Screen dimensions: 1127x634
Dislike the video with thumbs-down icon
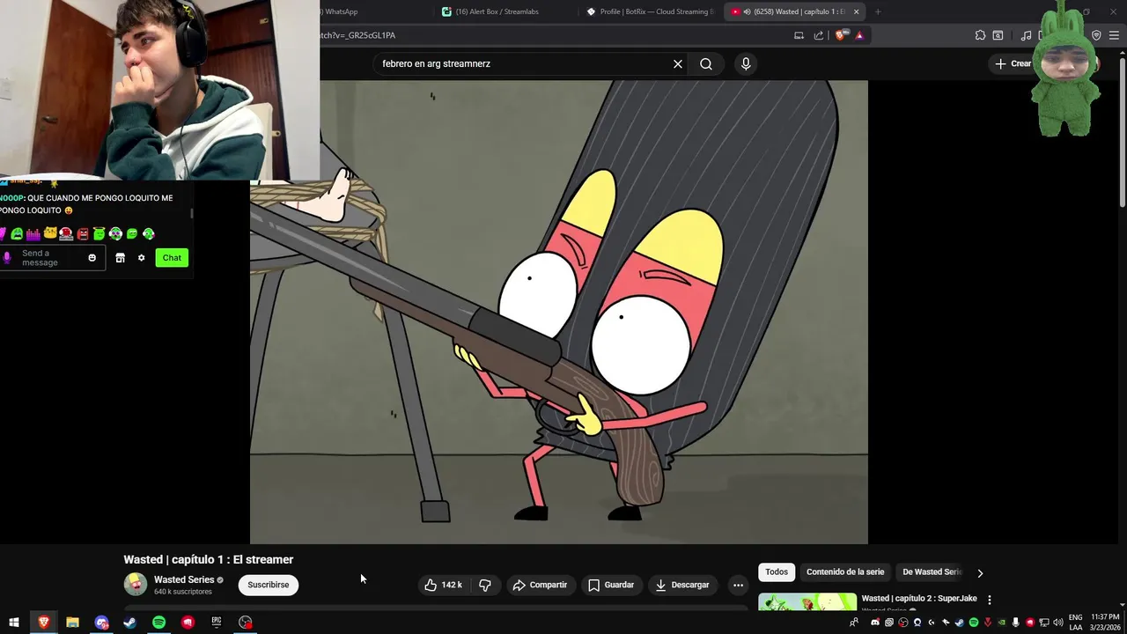[485, 585]
